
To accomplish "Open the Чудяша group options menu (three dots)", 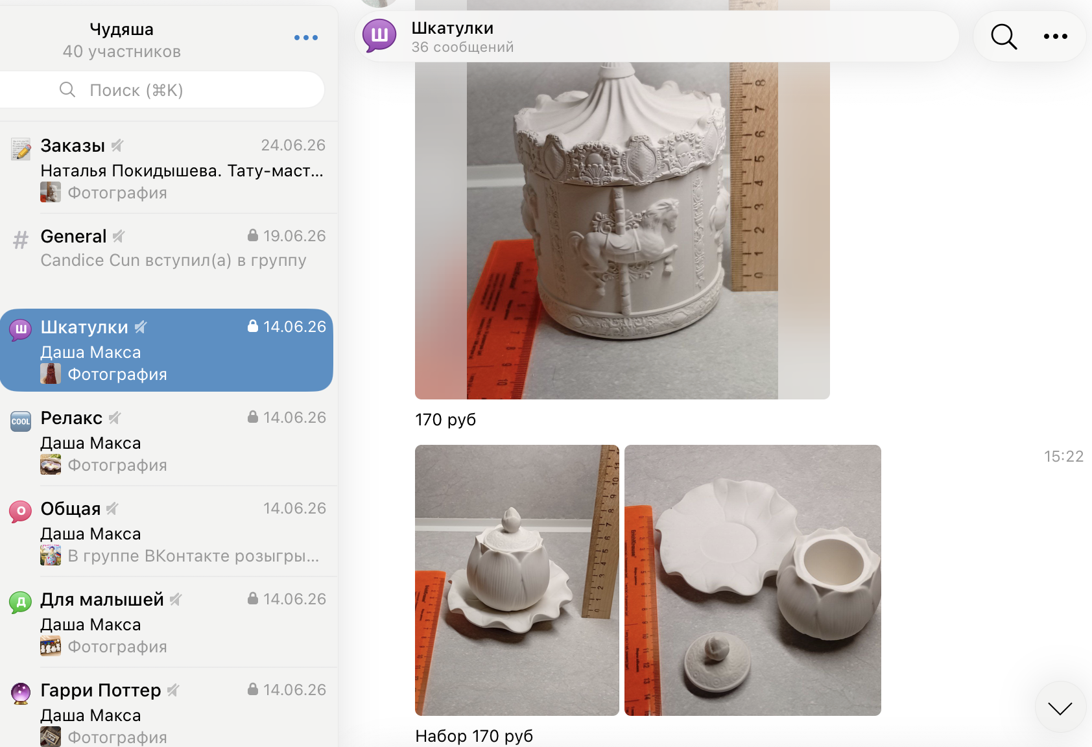I will [306, 38].
